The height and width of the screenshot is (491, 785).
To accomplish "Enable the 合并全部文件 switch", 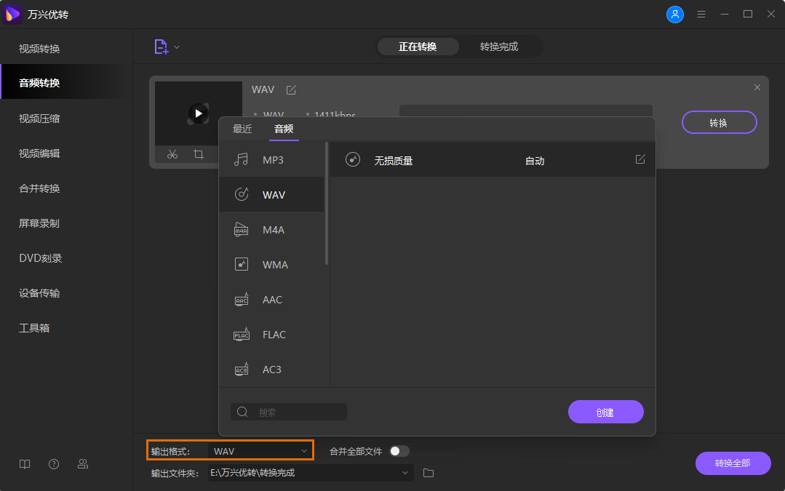I will click(398, 450).
